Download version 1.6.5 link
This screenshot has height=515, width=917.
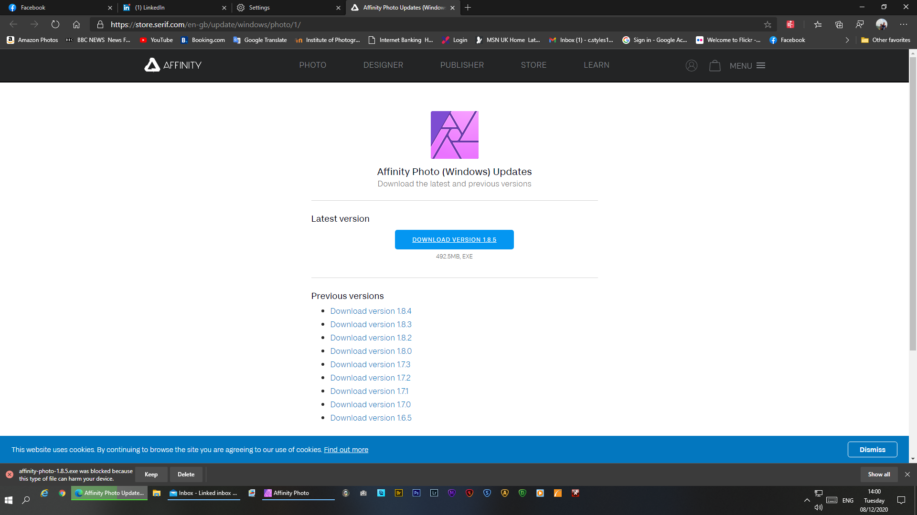(x=371, y=418)
